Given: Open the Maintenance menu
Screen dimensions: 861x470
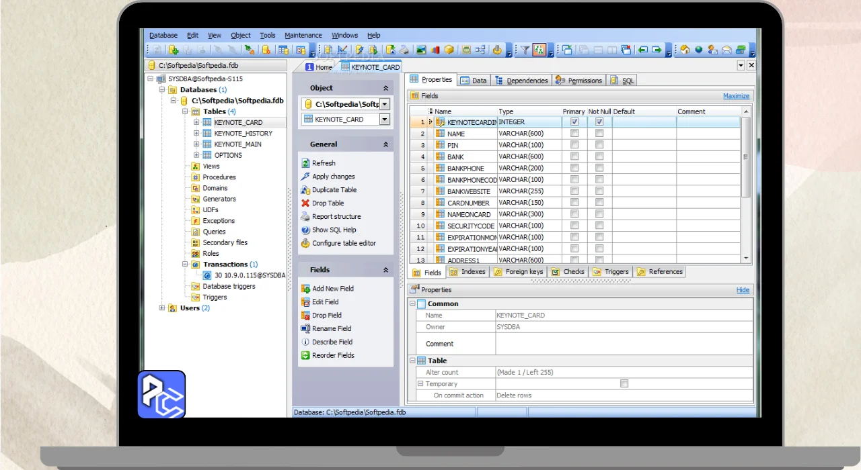Looking at the screenshot, I should 303,36.
